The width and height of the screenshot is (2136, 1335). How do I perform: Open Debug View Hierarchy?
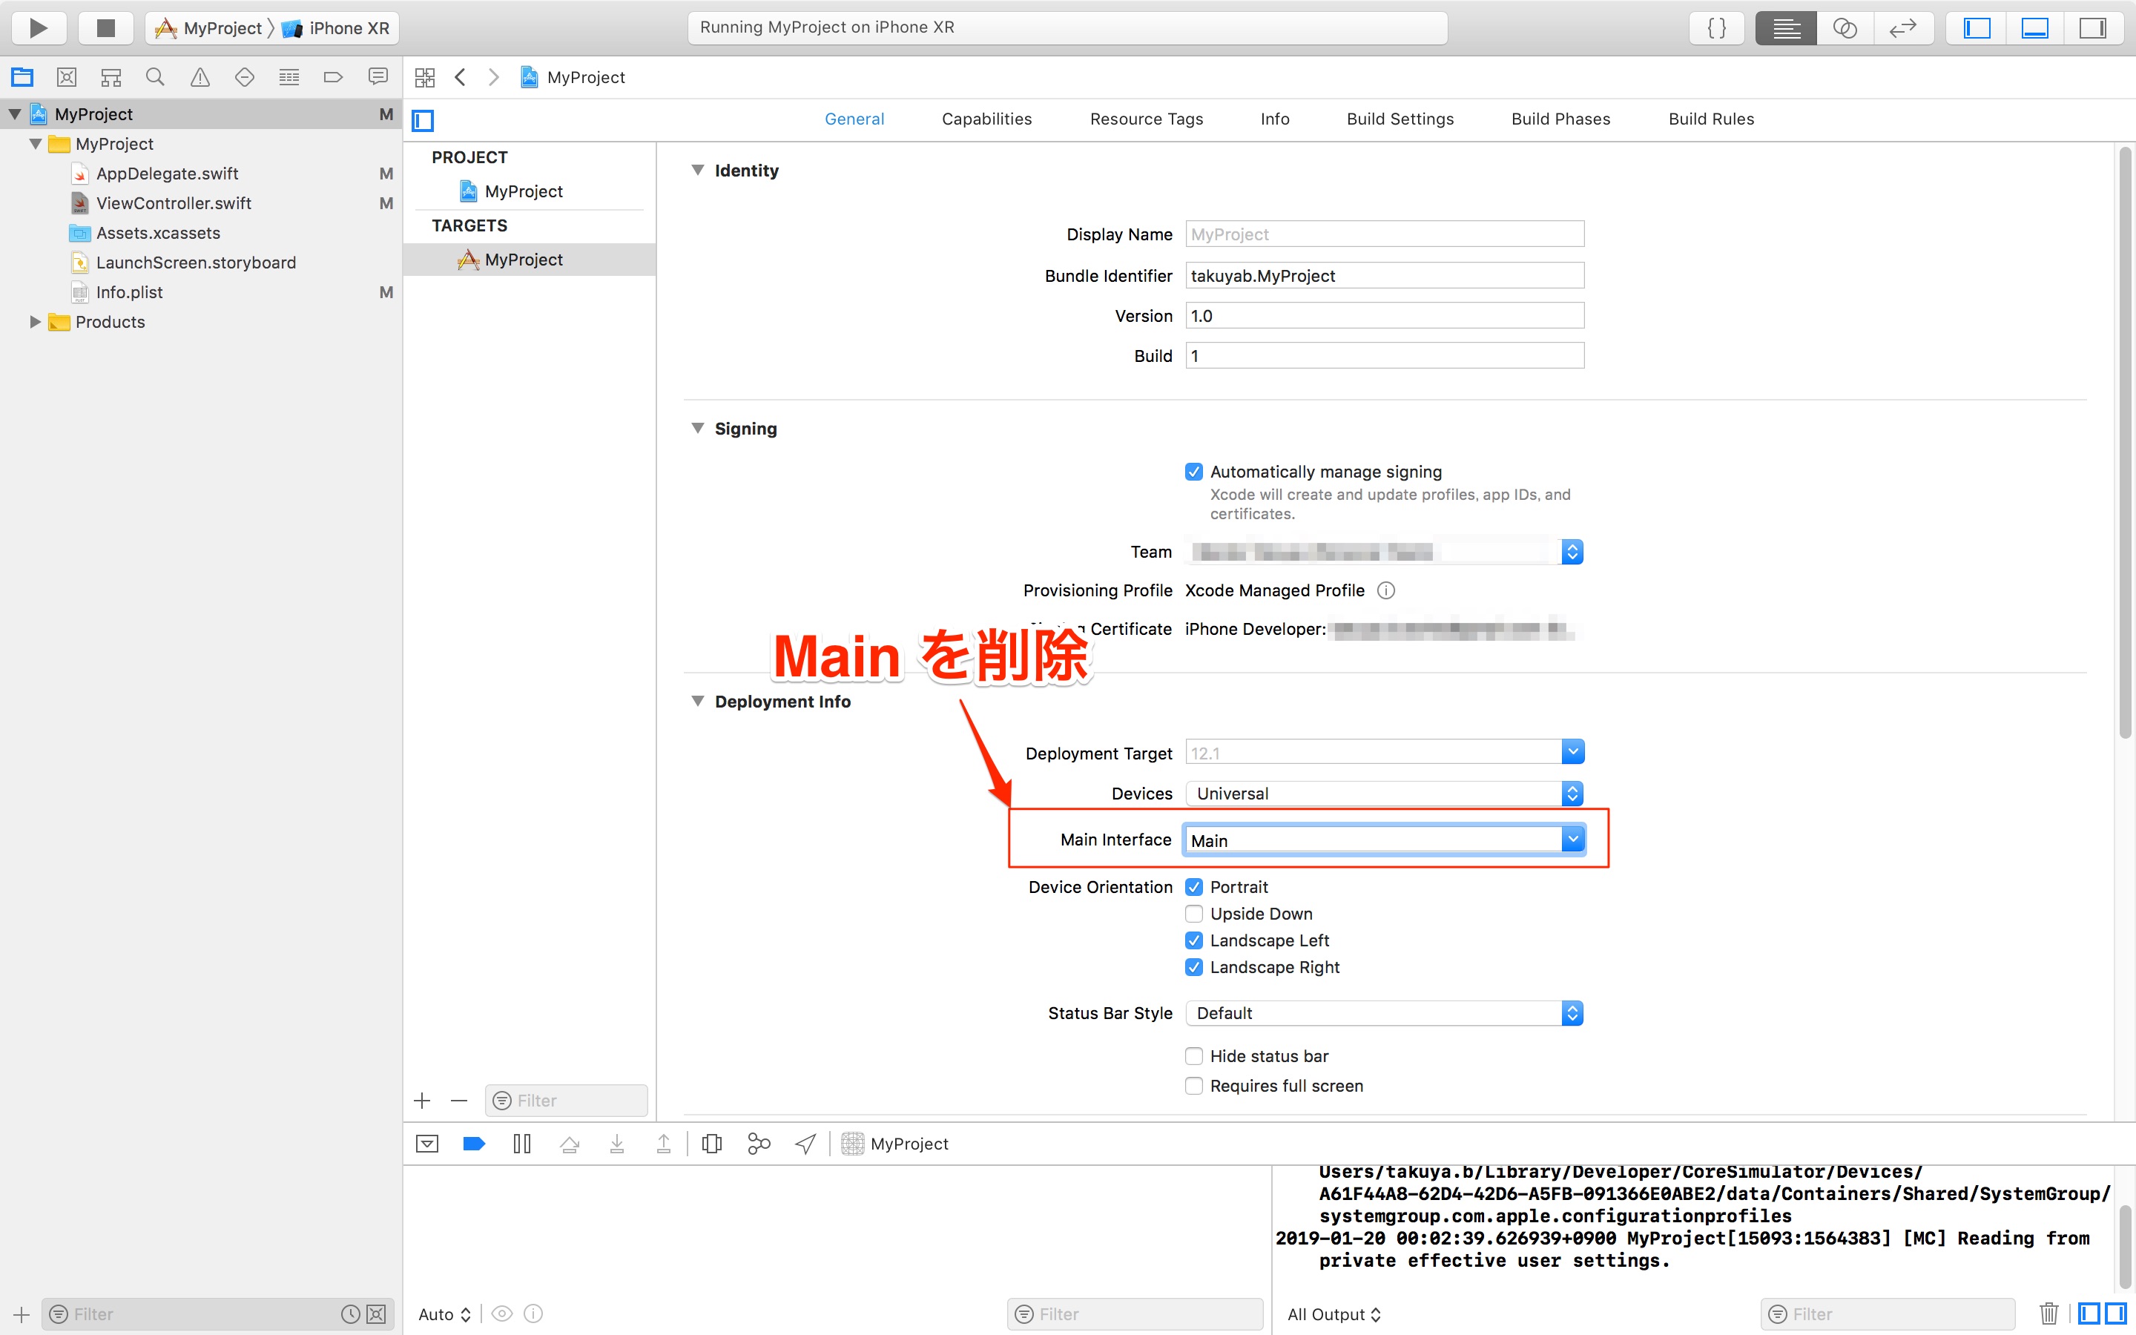[x=711, y=1144]
